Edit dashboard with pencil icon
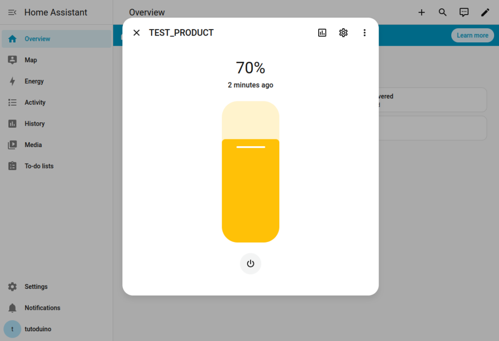 [485, 13]
